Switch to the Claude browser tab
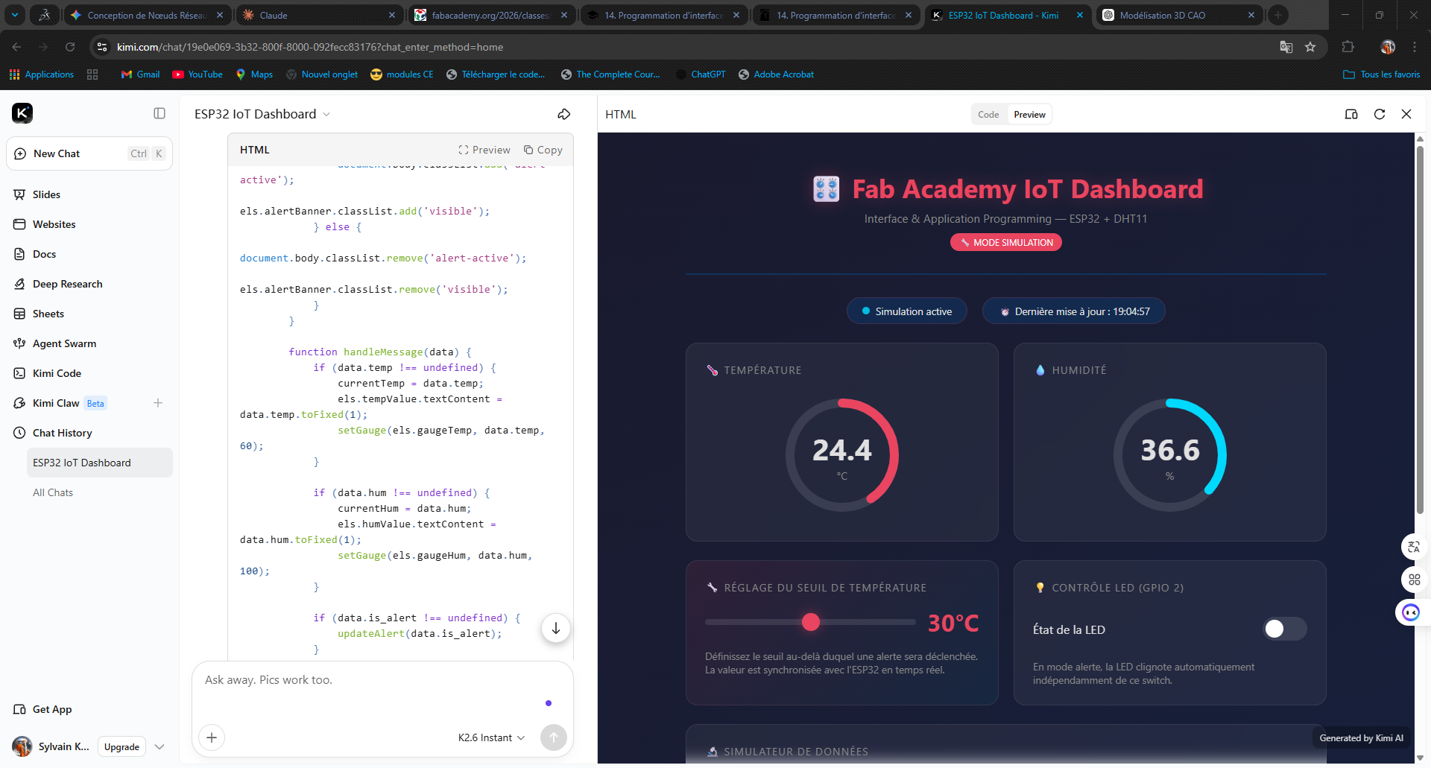Screen dimensions: 1431x768 [x=320, y=15]
